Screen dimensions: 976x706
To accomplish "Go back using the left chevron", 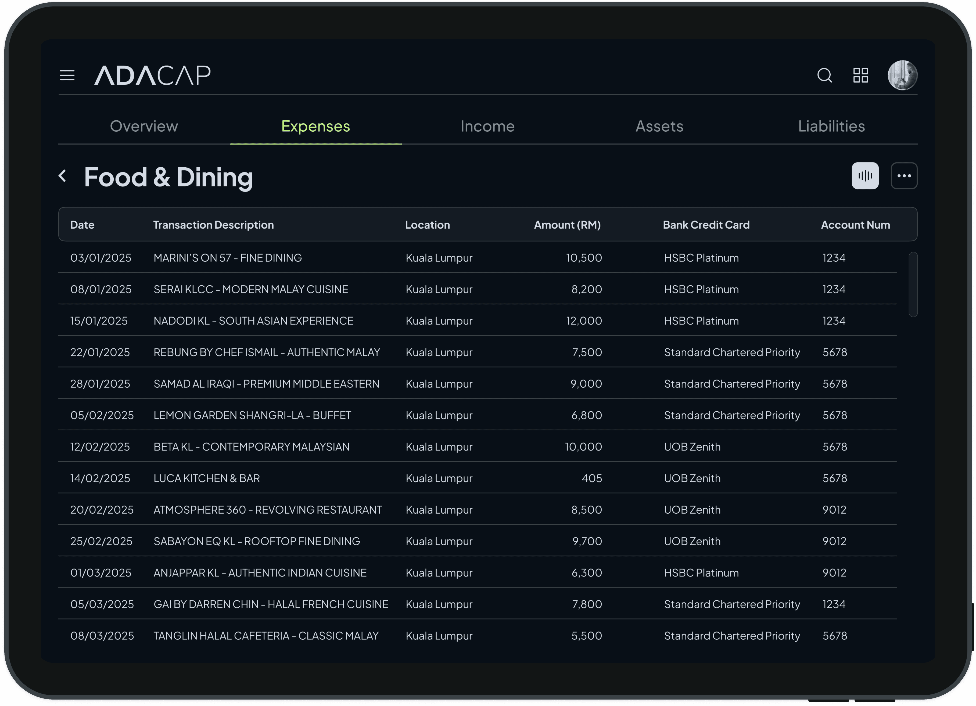I will coord(63,176).
